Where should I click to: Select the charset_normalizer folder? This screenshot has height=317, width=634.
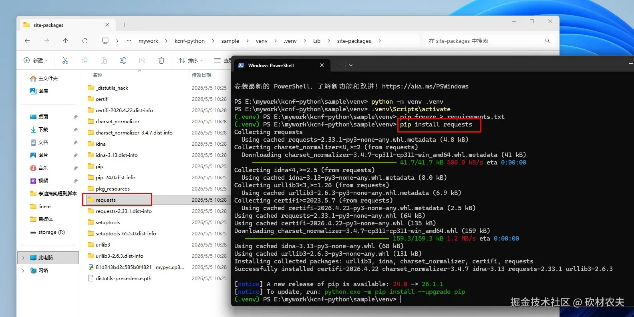coord(113,122)
